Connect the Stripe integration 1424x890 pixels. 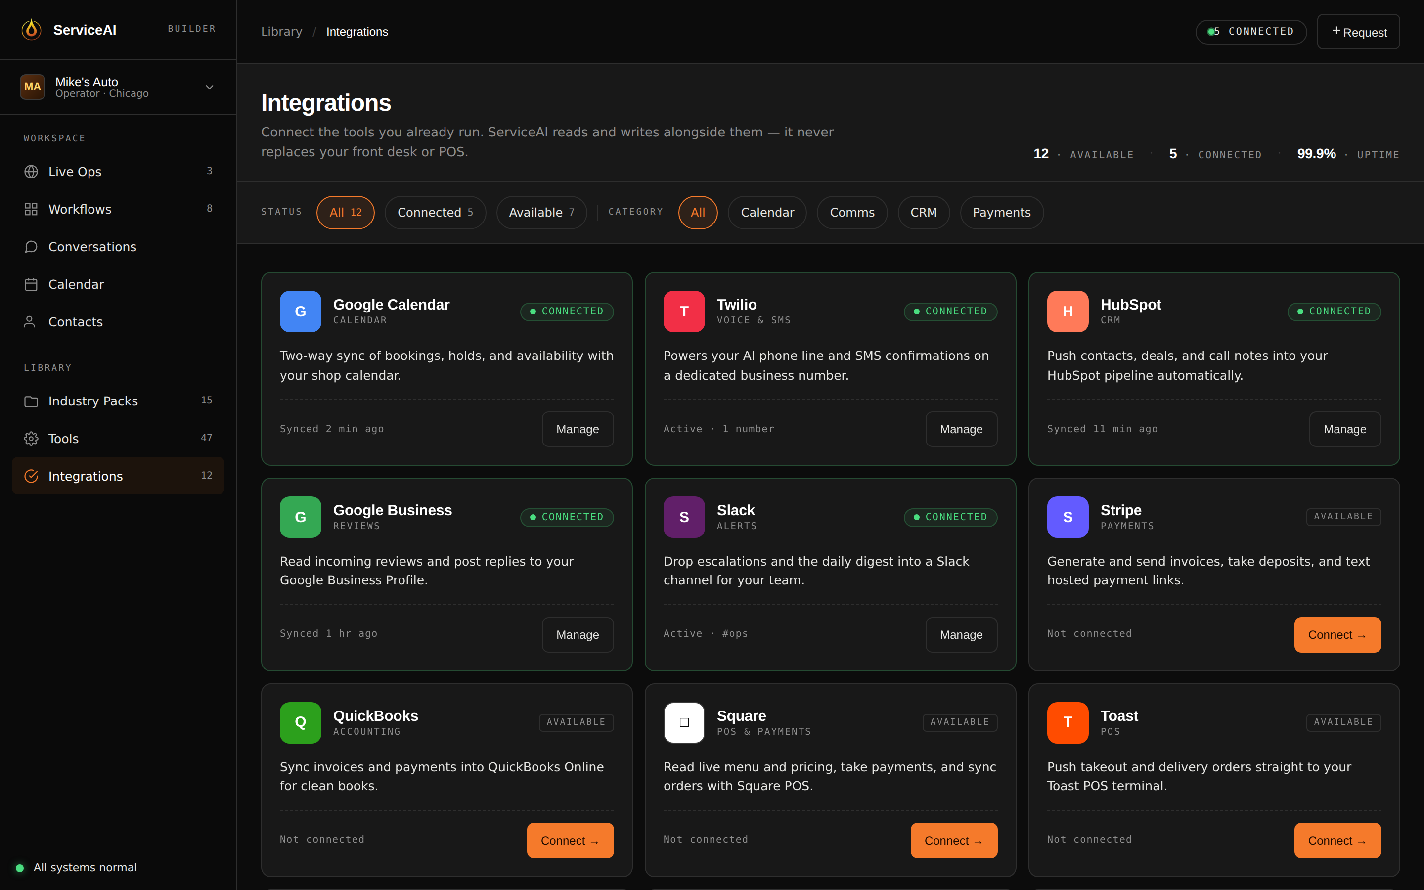point(1337,634)
